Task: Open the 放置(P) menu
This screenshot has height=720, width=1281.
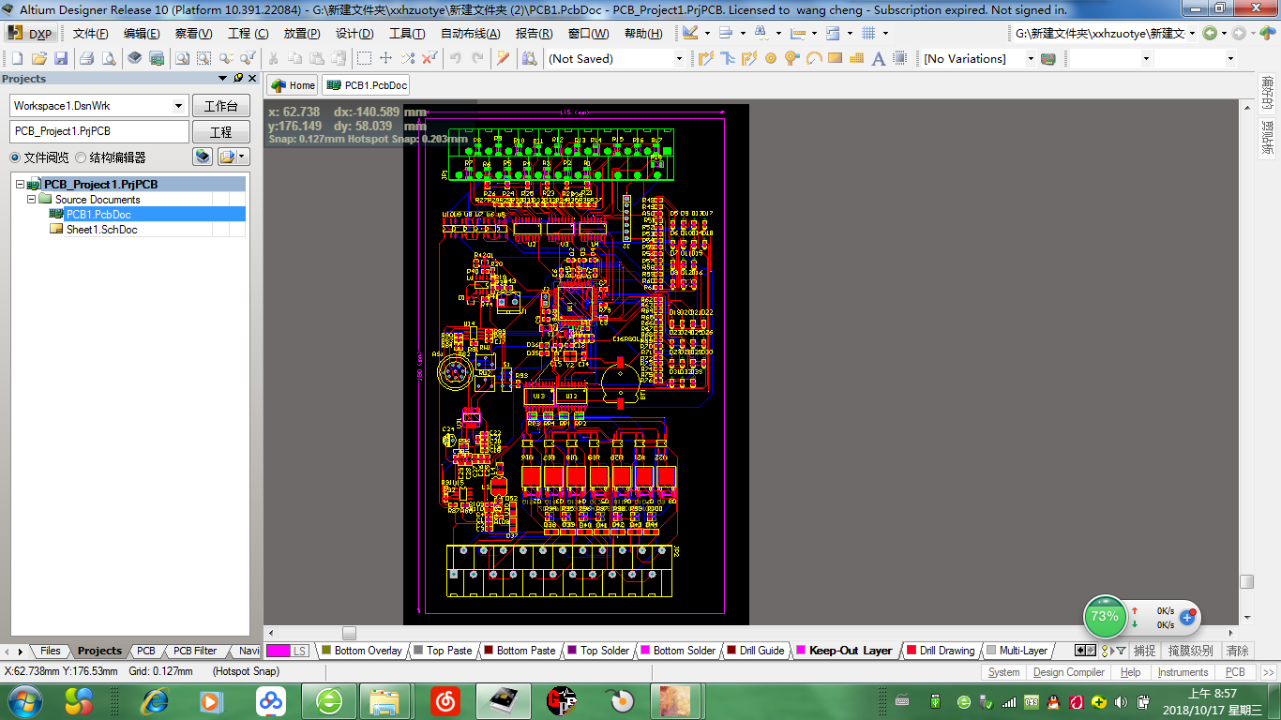Action: click(302, 34)
